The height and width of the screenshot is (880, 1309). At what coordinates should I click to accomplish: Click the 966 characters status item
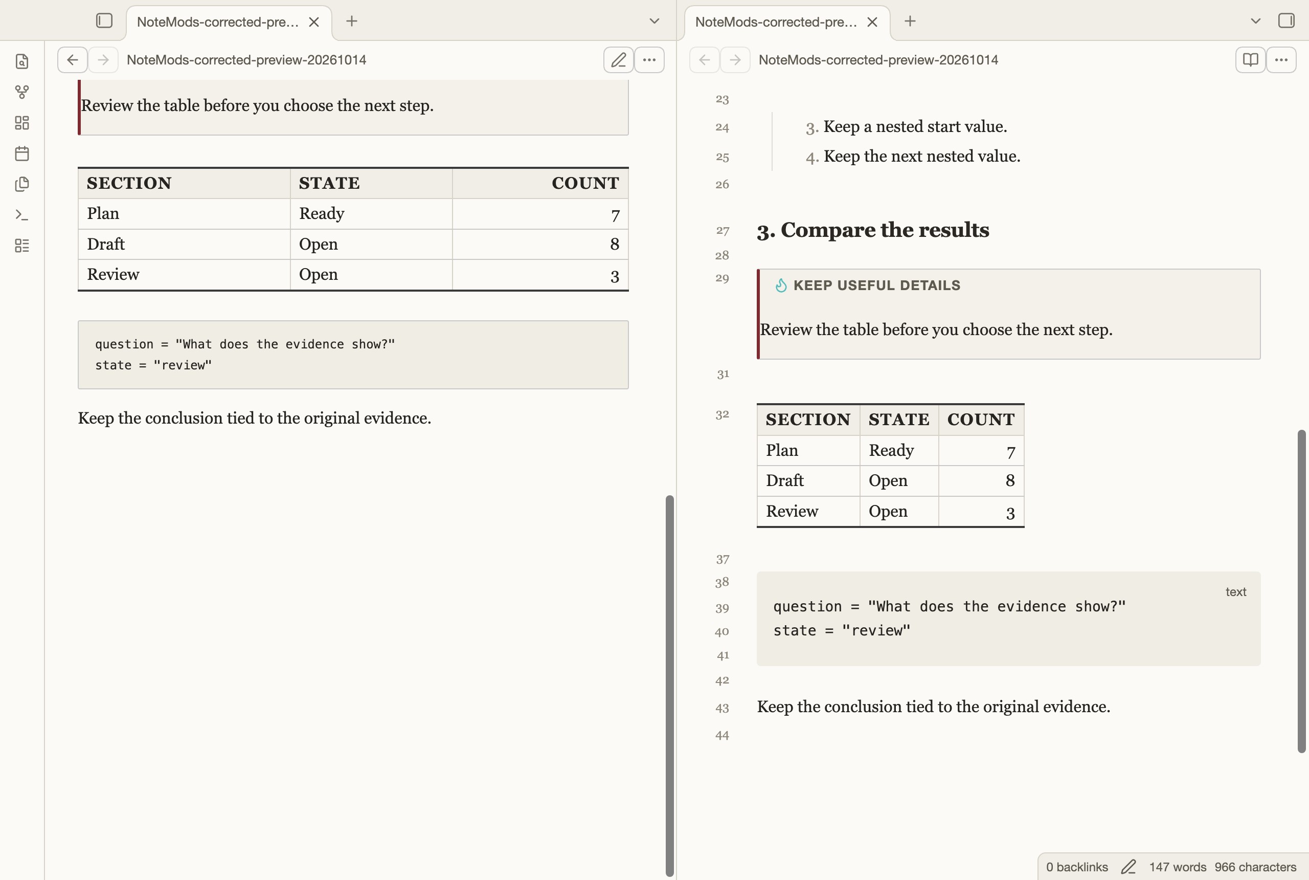(x=1255, y=867)
